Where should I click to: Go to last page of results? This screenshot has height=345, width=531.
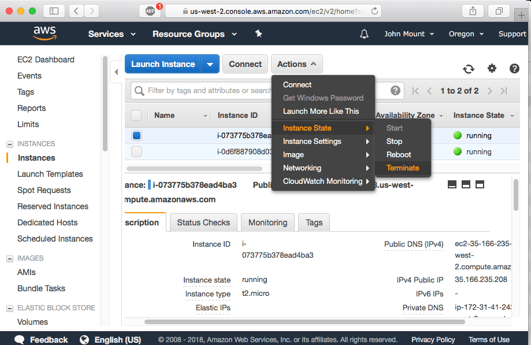[x=504, y=91]
